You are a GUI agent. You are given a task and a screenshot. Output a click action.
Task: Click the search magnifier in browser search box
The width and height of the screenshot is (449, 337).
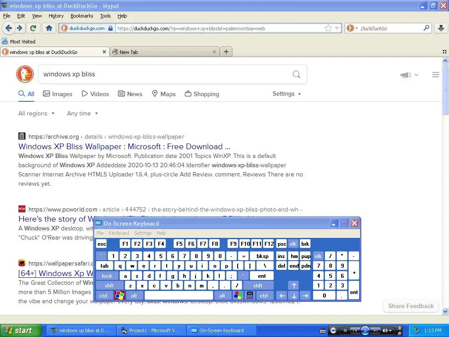tap(426, 28)
